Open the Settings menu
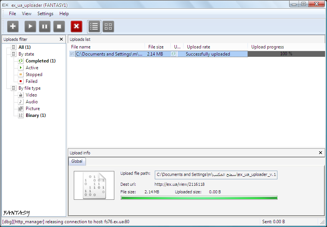 tap(45, 14)
